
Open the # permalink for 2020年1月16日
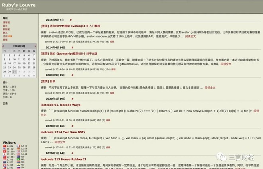click(x=72, y=126)
